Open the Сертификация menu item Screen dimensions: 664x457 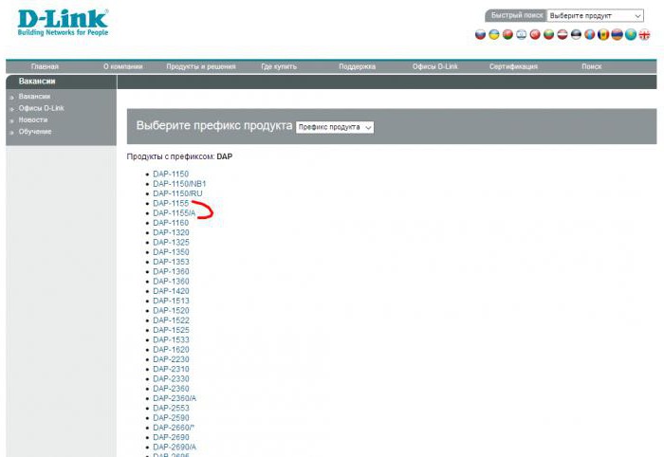coord(513,66)
